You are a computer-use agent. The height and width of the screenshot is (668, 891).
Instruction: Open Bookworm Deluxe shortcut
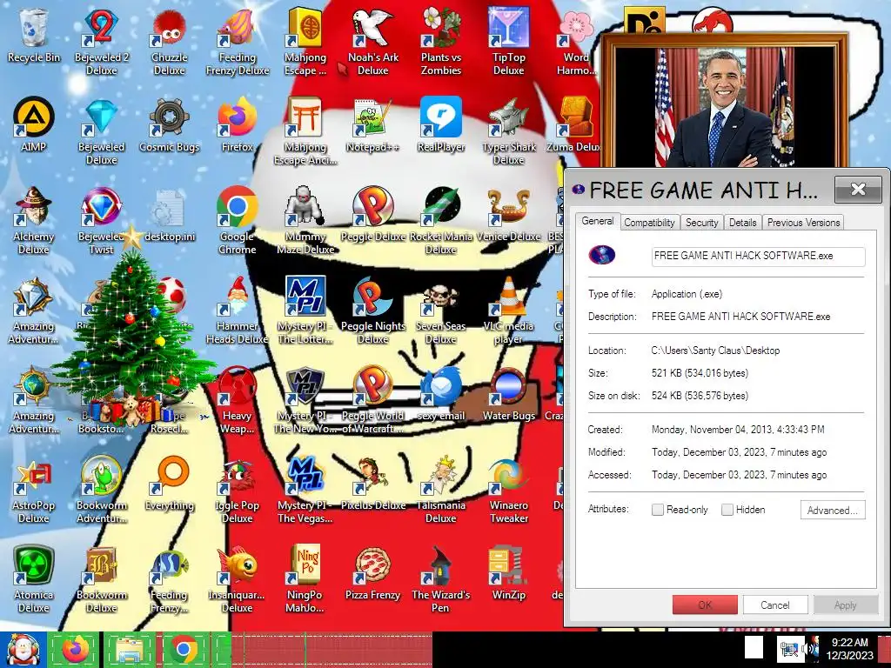[101, 579]
